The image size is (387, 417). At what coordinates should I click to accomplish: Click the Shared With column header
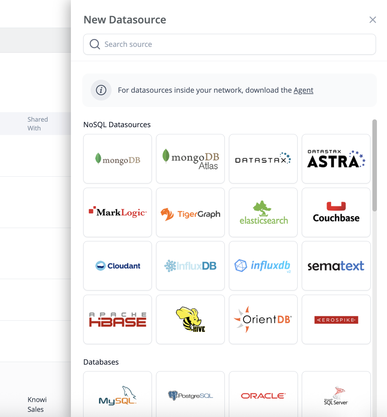tap(38, 124)
